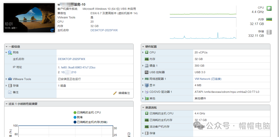Click the USB 3.0 value
The height and width of the screenshot is (137, 279).
pos(200,72)
